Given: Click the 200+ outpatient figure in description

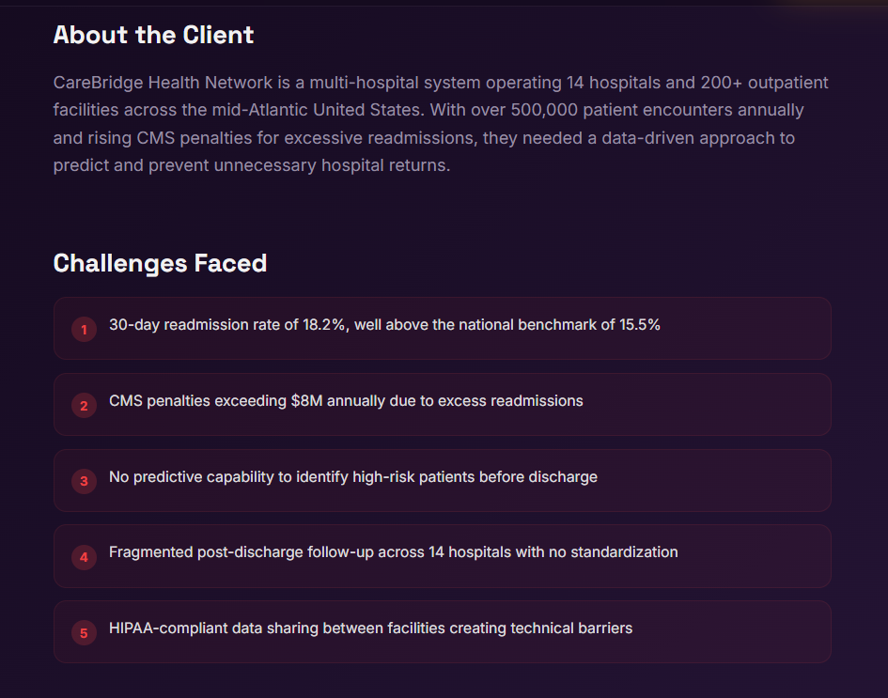Looking at the screenshot, I should click(x=718, y=83).
